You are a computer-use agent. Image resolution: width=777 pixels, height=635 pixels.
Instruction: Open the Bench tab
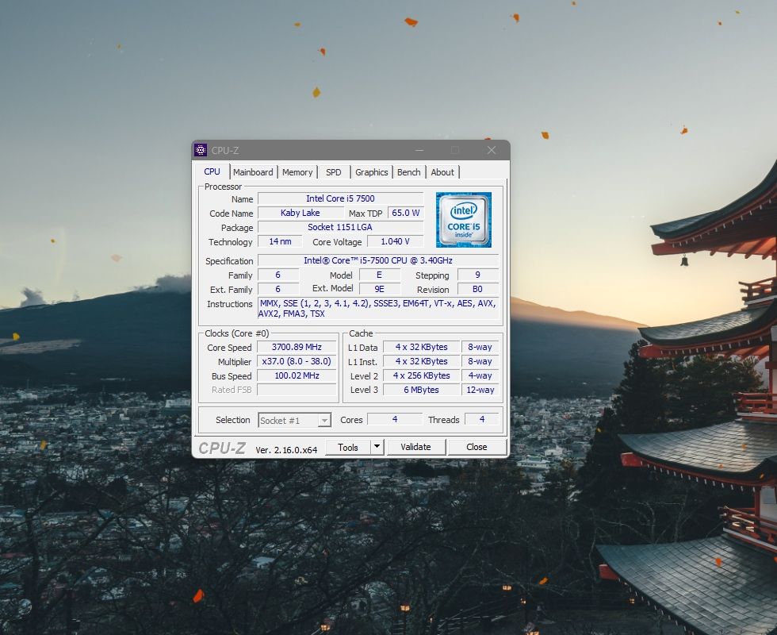coord(409,172)
